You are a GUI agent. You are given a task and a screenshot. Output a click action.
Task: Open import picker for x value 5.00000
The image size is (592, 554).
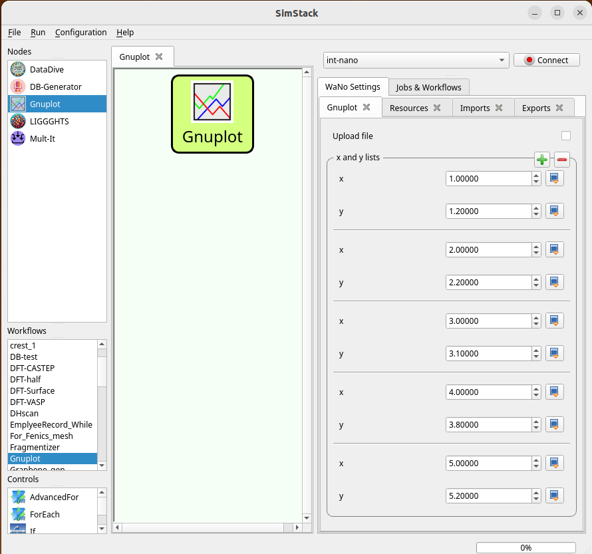(x=554, y=463)
